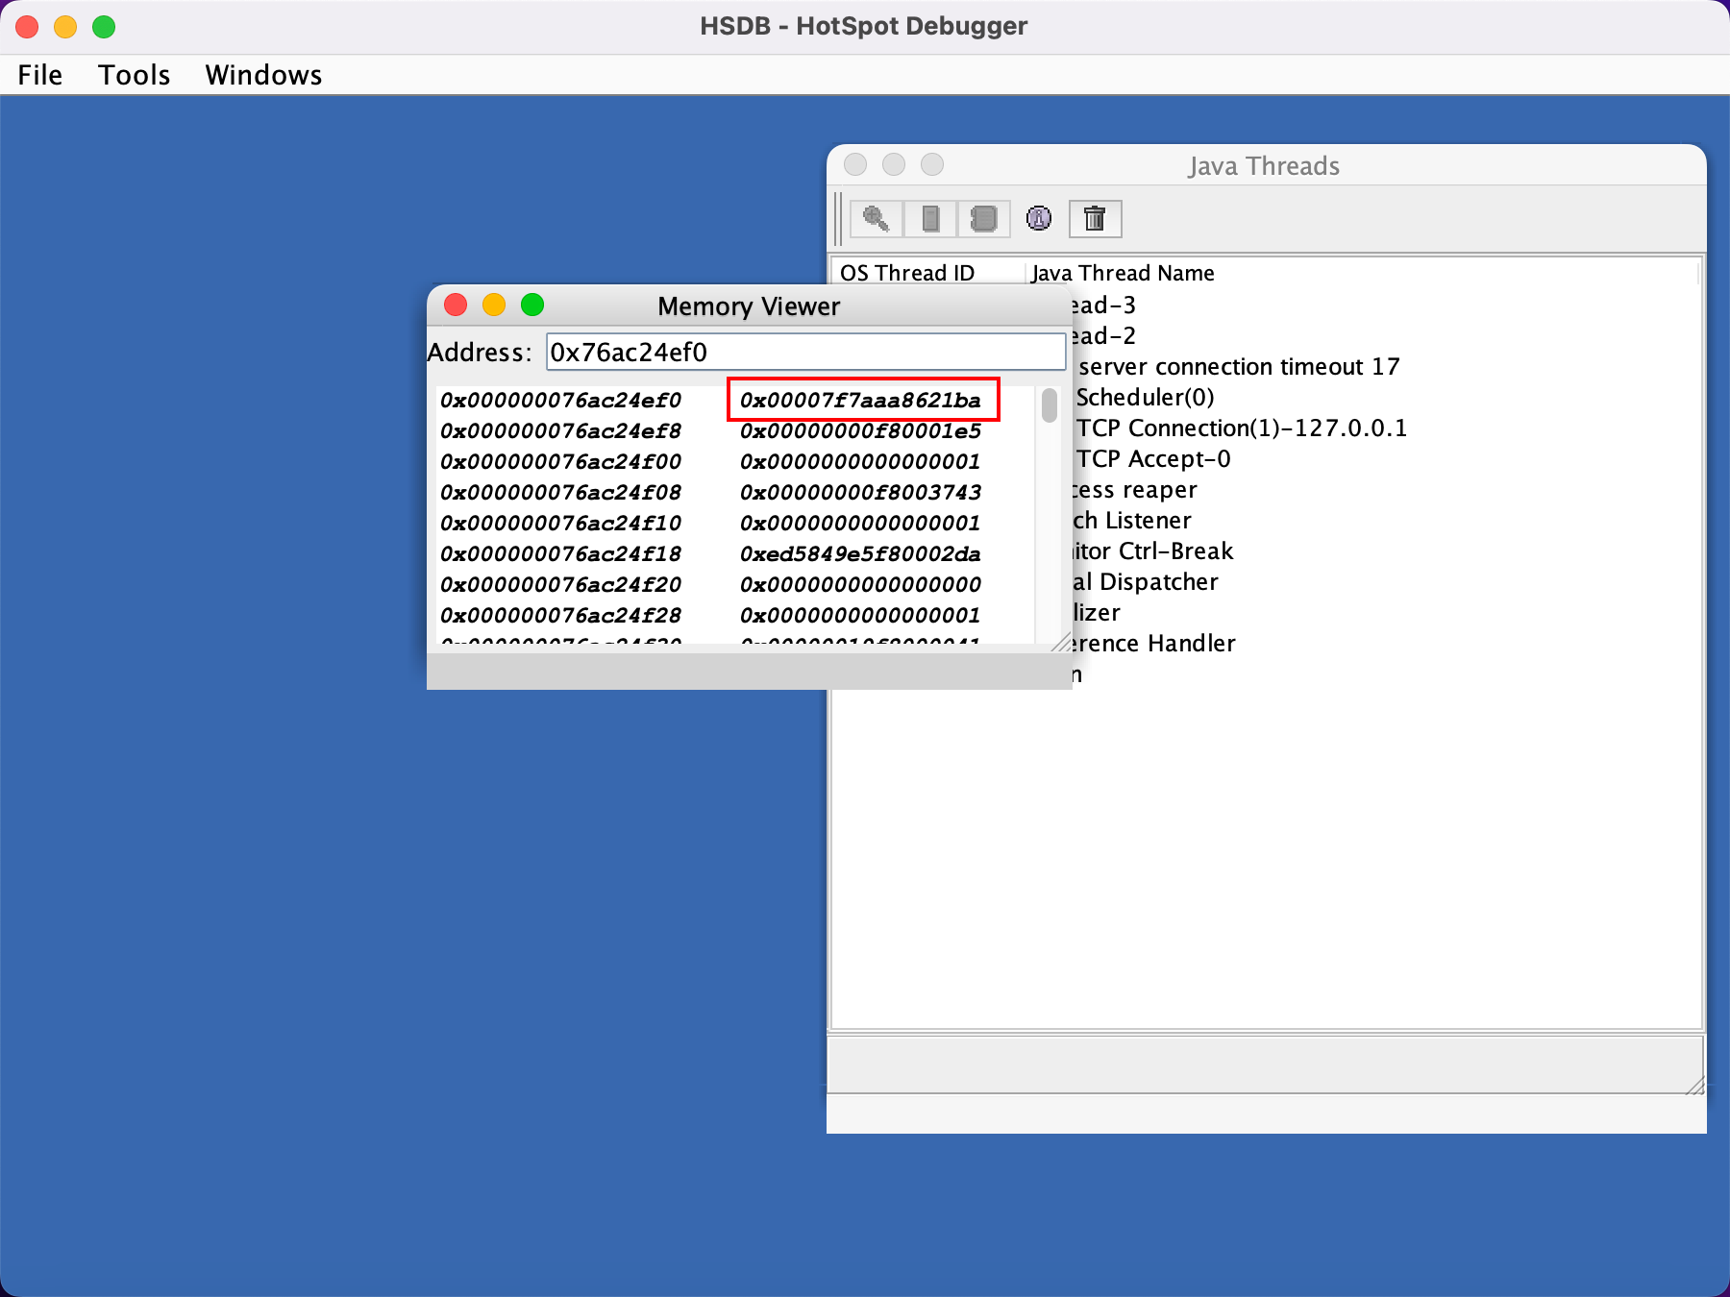Viewport: 1730px width, 1297px height.
Task: Minimize the HSDB main window
Action: [x=65, y=27]
